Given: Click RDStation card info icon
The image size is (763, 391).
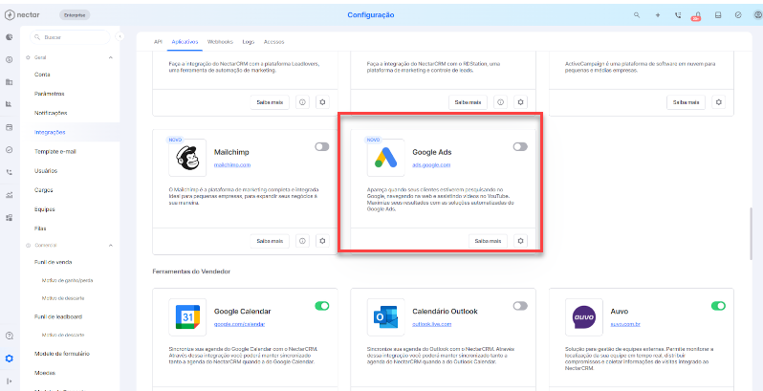Looking at the screenshot, I should (500, 102).
